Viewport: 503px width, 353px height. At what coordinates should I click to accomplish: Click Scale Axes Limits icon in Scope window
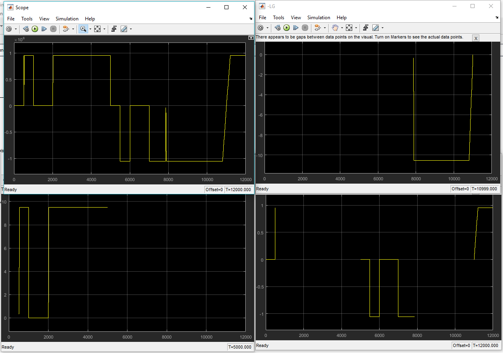tap(97, 29)
